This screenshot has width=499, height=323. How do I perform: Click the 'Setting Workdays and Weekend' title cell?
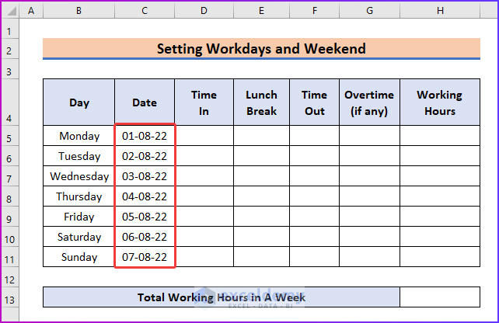261,49
